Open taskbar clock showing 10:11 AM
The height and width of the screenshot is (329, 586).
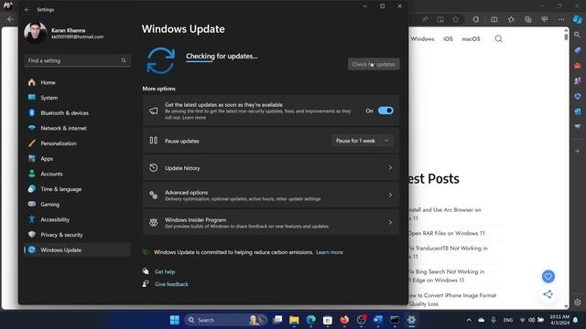tap(559, 320)
